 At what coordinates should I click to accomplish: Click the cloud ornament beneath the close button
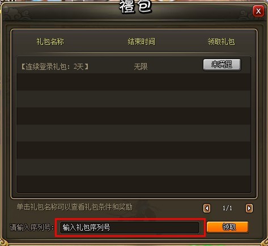251,15
